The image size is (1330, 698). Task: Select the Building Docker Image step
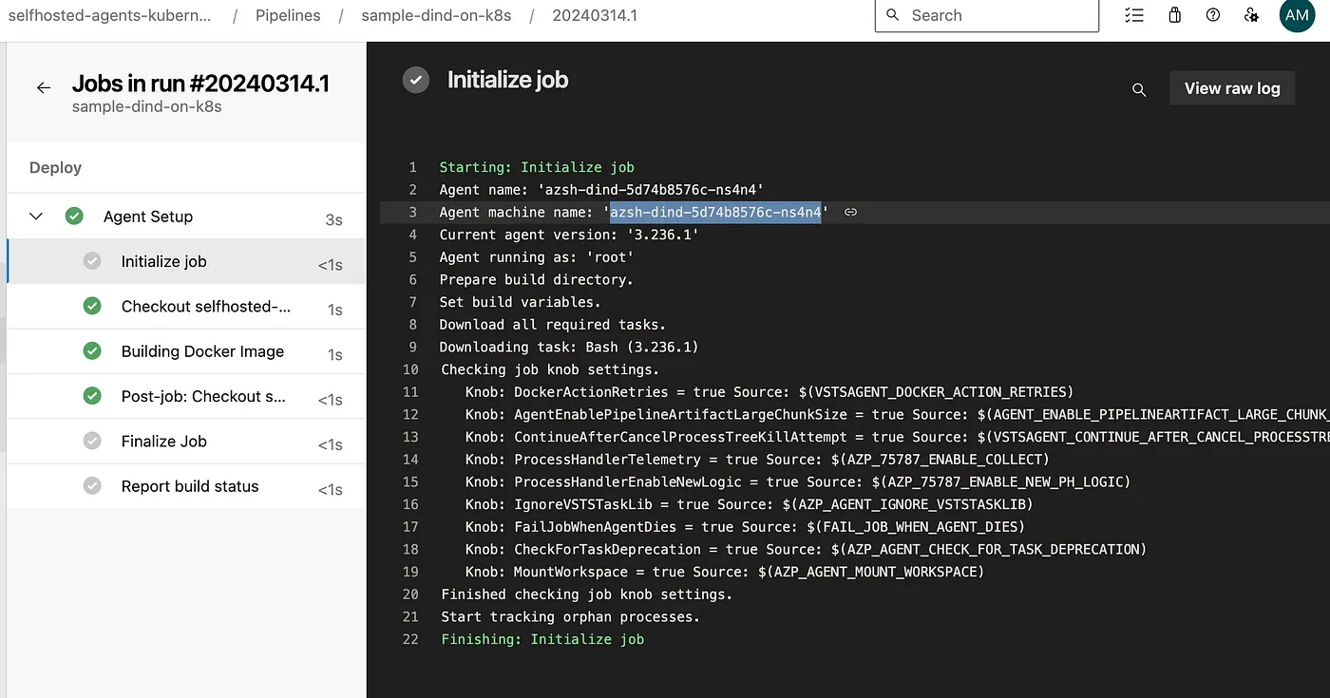click(186, 351)
